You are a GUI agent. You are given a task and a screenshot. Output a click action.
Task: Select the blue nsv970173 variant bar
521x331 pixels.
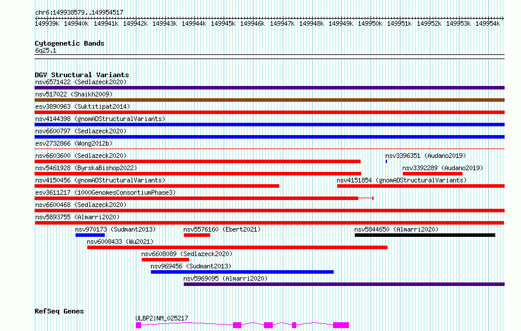click(x=90, y=235)
